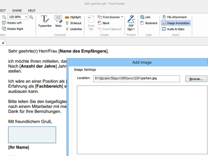Click the text "[Ihr Name]" in the document
Viewport: 208px width, 156px height.
pos(19,147)
